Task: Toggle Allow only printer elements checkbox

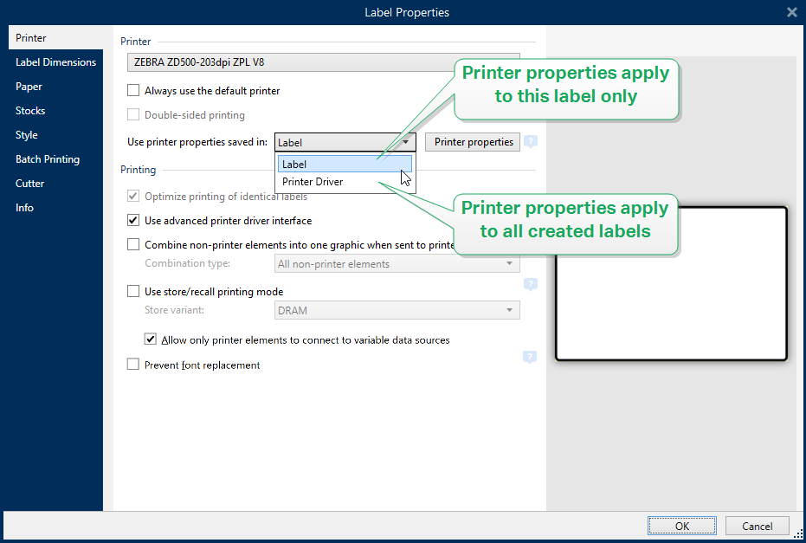Action: click(x=151, y=340)
